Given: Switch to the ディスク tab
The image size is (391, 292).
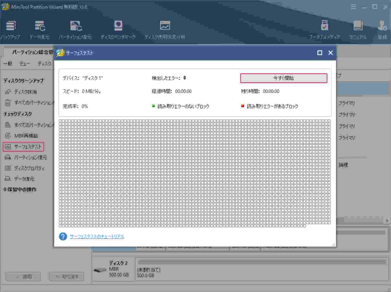Looking at the screenshot, I should tap(44, 64).
